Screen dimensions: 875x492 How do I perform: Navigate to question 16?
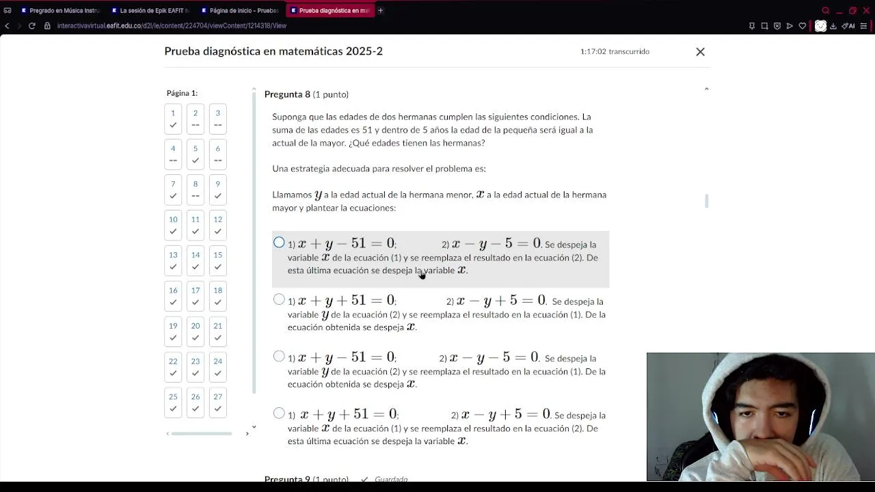click(x=173, y=297)
